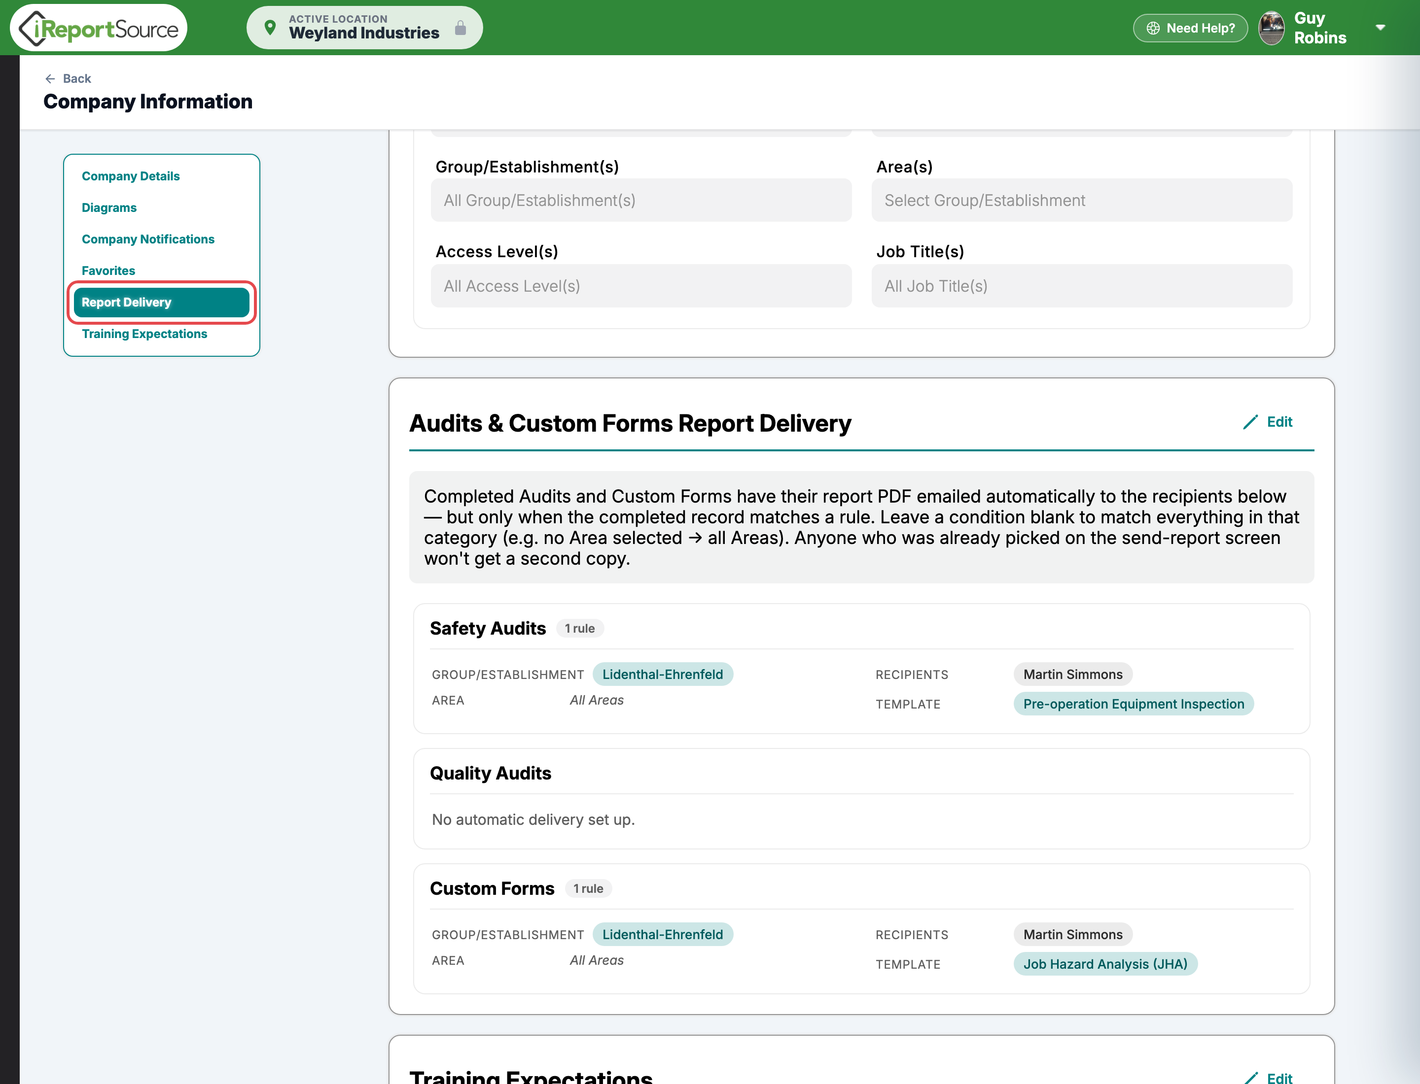Click Custom Forms Lidenthal-Ehrenfeld chip

click(x=663, y=934)
